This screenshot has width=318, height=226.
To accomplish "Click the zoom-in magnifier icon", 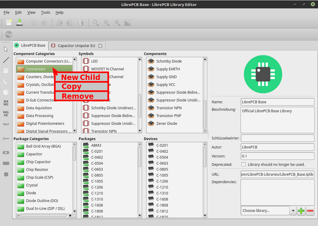I will [x=96, y=22].
